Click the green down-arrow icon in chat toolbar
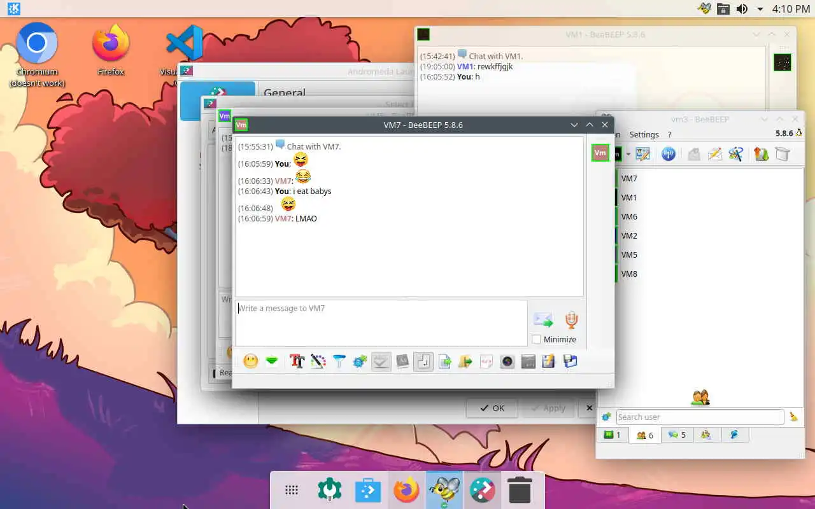The height and width of the screenshot is (509, 815). point(272,361)
